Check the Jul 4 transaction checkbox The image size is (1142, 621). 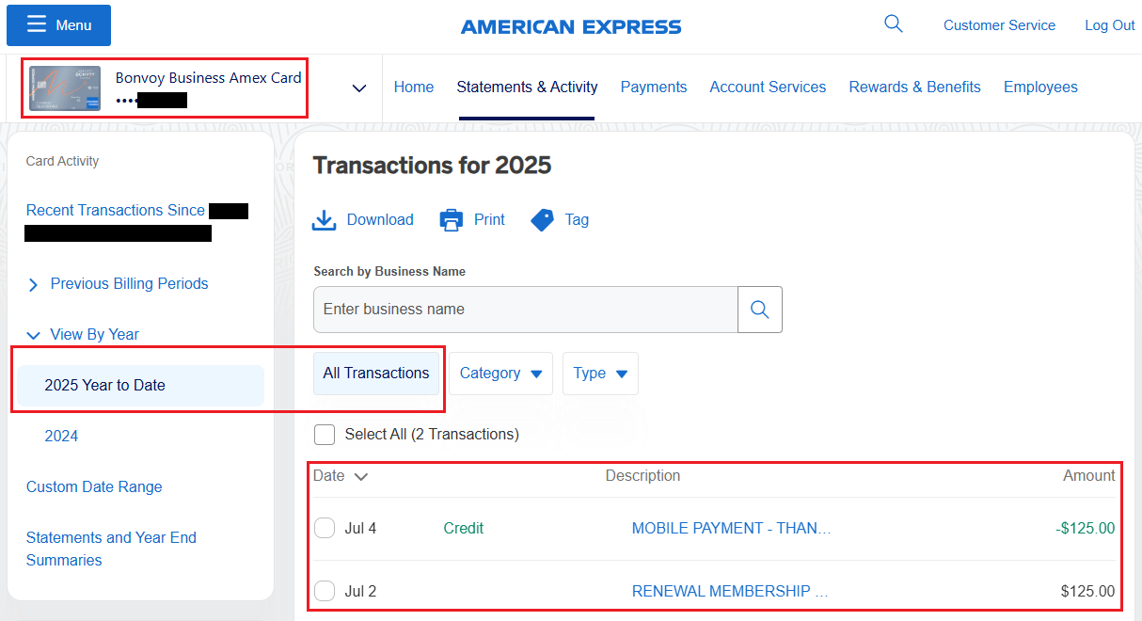coord(325,528)
